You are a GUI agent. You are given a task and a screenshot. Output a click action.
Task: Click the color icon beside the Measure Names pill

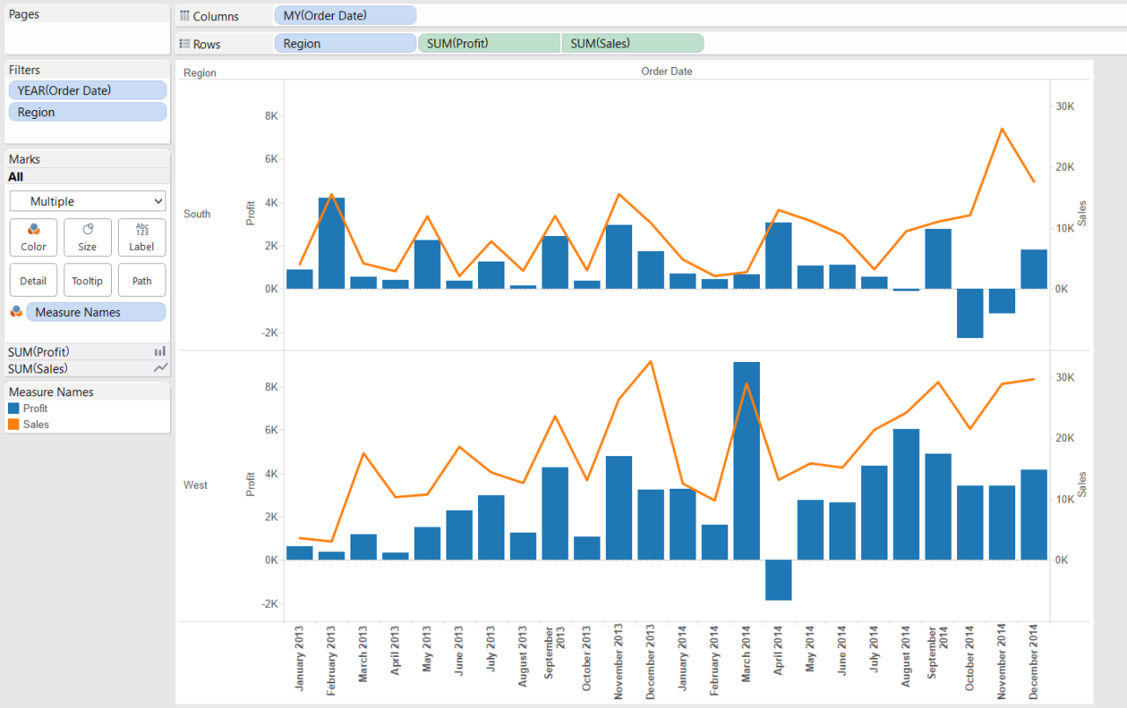pos(16,312)
